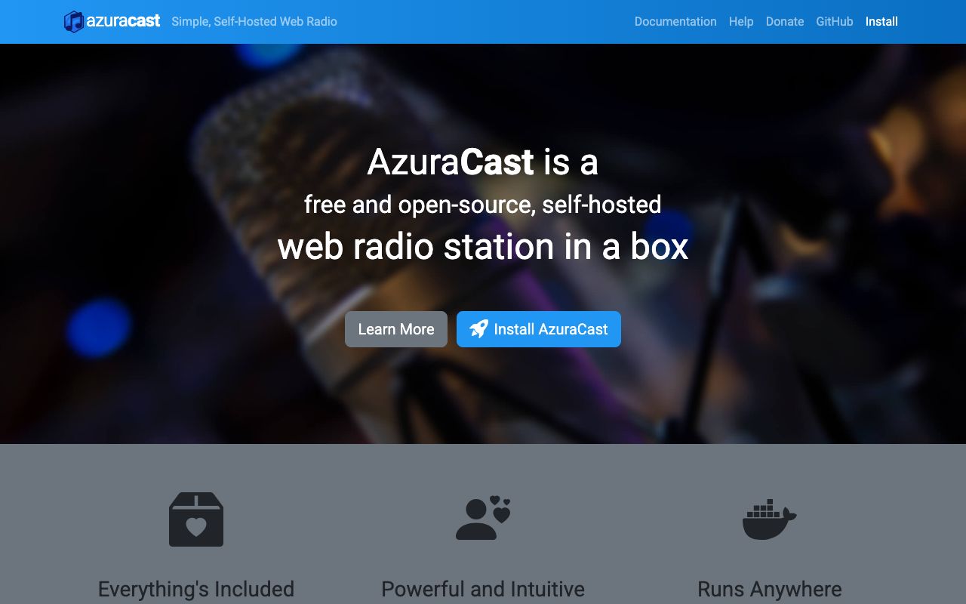Visit the GitHub nav link

(835, 22)
